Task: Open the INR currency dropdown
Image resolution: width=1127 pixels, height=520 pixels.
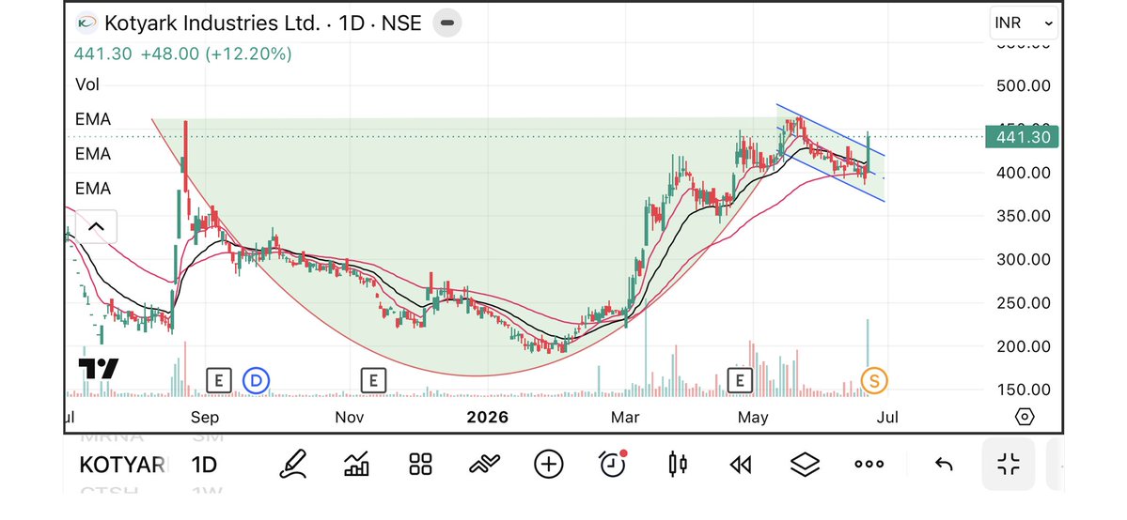Action: [x=1024, y=23]
